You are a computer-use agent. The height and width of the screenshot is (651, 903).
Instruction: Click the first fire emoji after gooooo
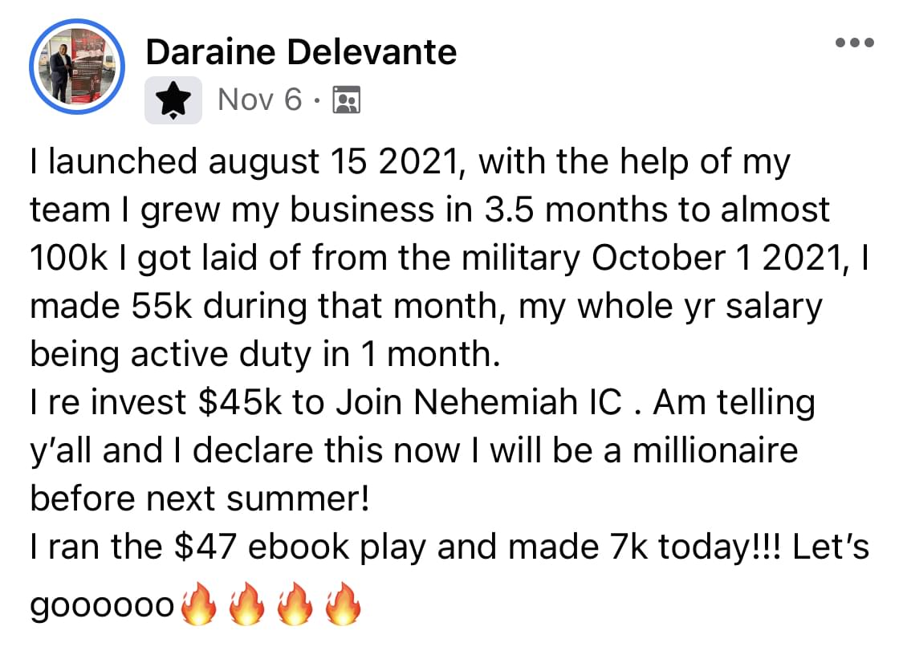[x=199, y=603]
